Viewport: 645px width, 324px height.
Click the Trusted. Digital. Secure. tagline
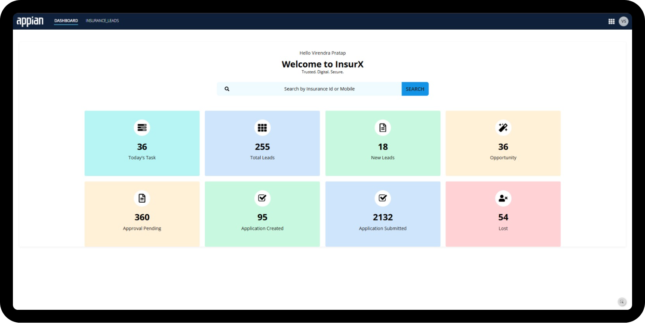point(322,72)
